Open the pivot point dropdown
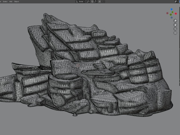The height and width of the screenshot is (135, 180). point(88,1)
